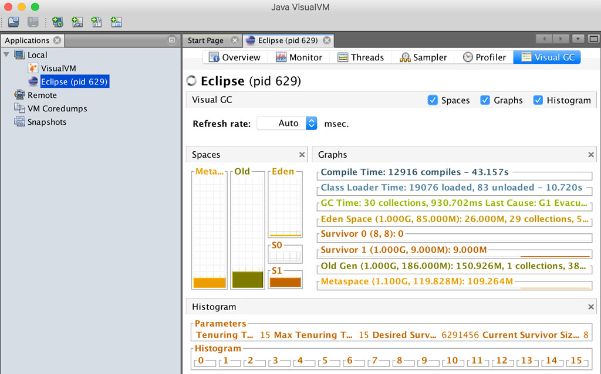
Task: Click the Load Snapshot folder toolbar icon
Action: coord(14,22)
